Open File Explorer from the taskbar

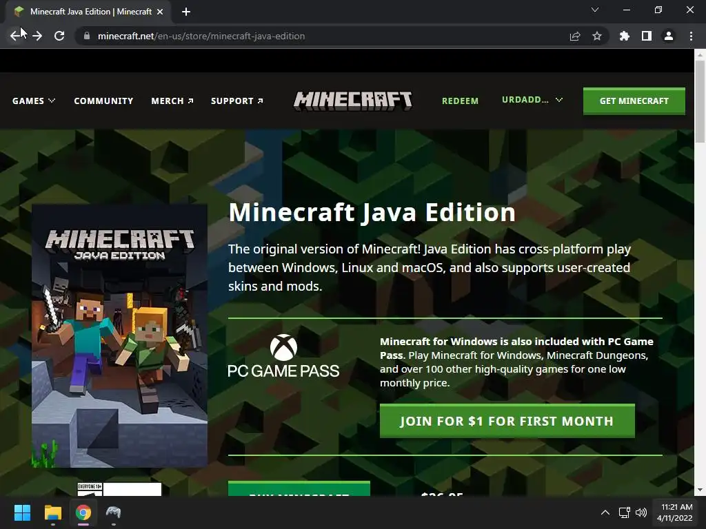tap(52, 512)
